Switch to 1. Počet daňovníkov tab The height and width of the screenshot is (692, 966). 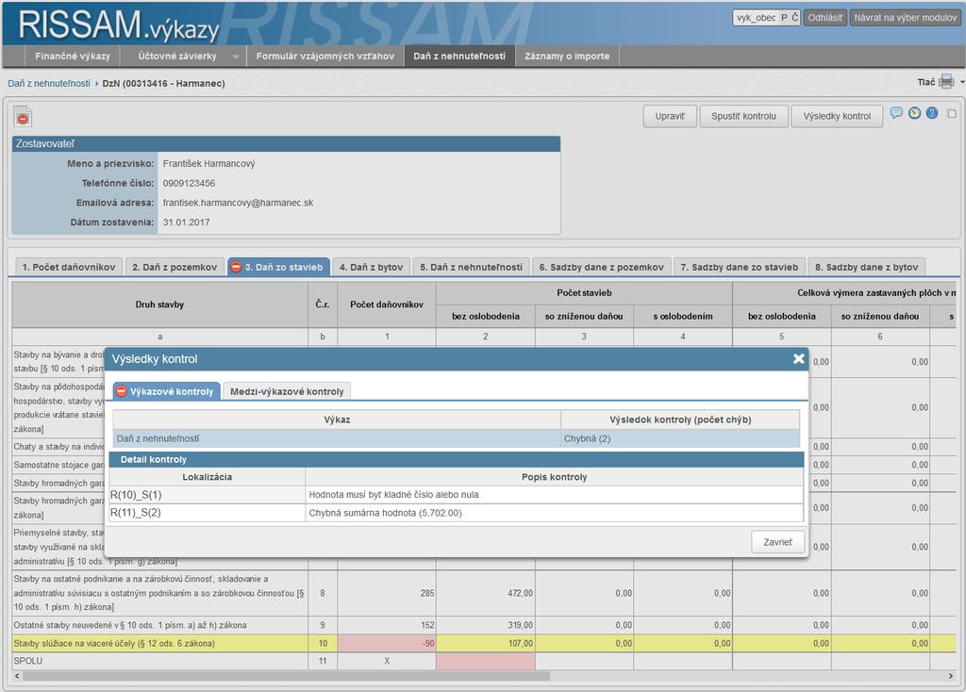pos(69,267)
